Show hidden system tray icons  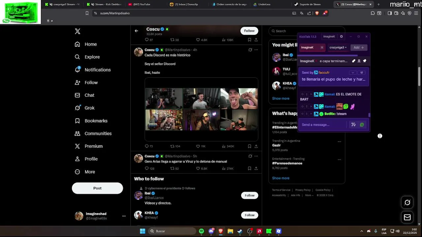[362, 231]
